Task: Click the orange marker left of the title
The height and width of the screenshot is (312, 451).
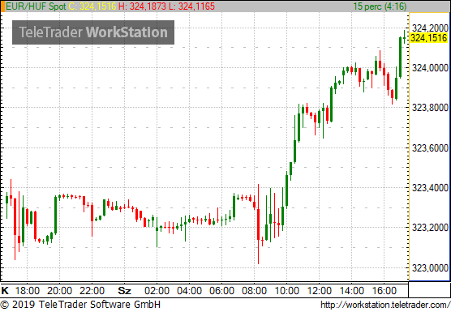Action: tap(3, 6)
